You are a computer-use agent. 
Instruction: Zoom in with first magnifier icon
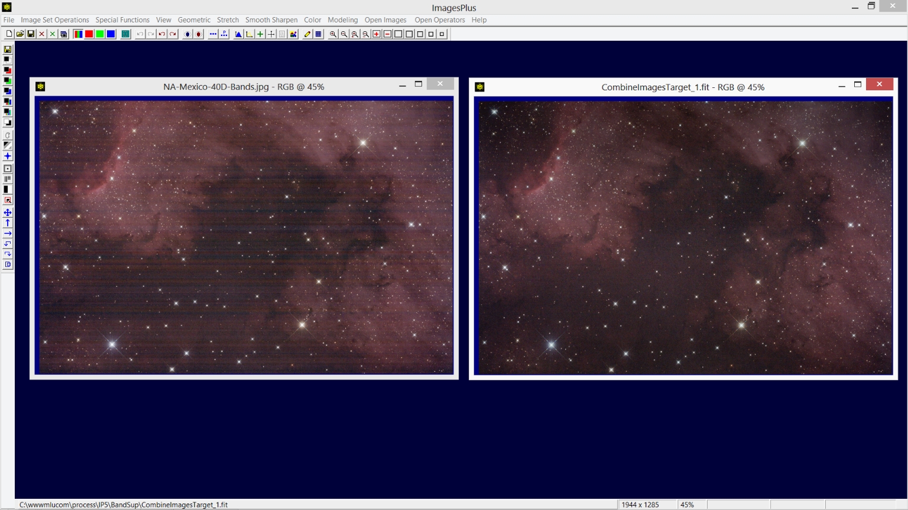333,34
